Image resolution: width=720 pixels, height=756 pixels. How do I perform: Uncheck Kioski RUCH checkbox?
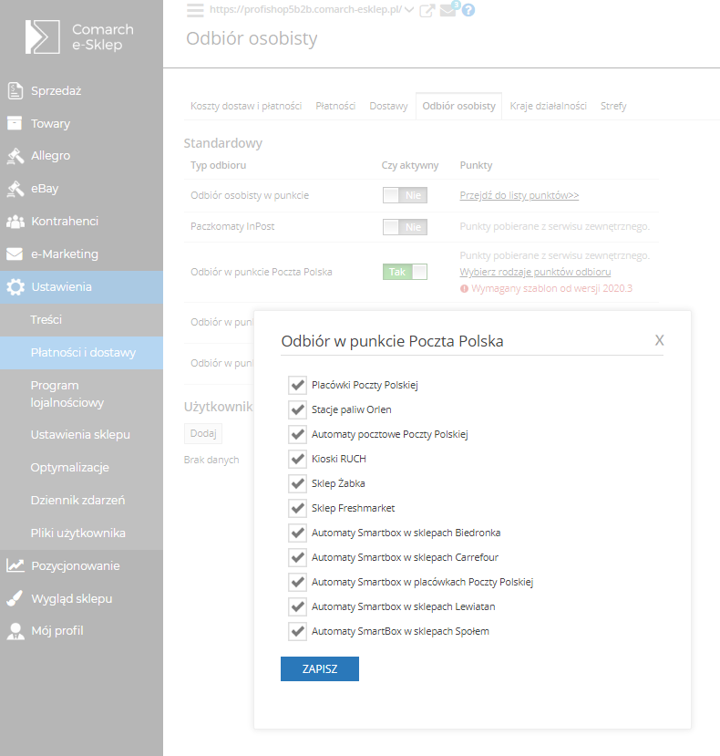pyautogui.click(x=297, y=459)
